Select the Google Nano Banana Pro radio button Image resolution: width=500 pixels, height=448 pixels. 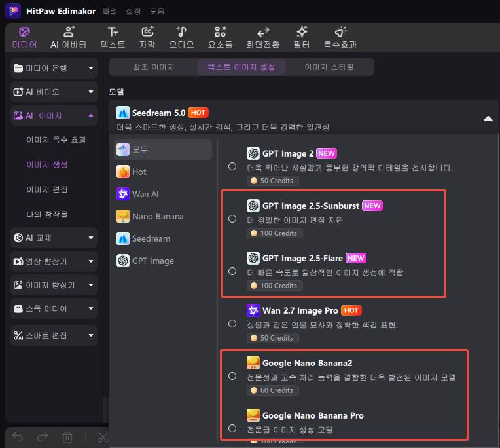[232, 428]
